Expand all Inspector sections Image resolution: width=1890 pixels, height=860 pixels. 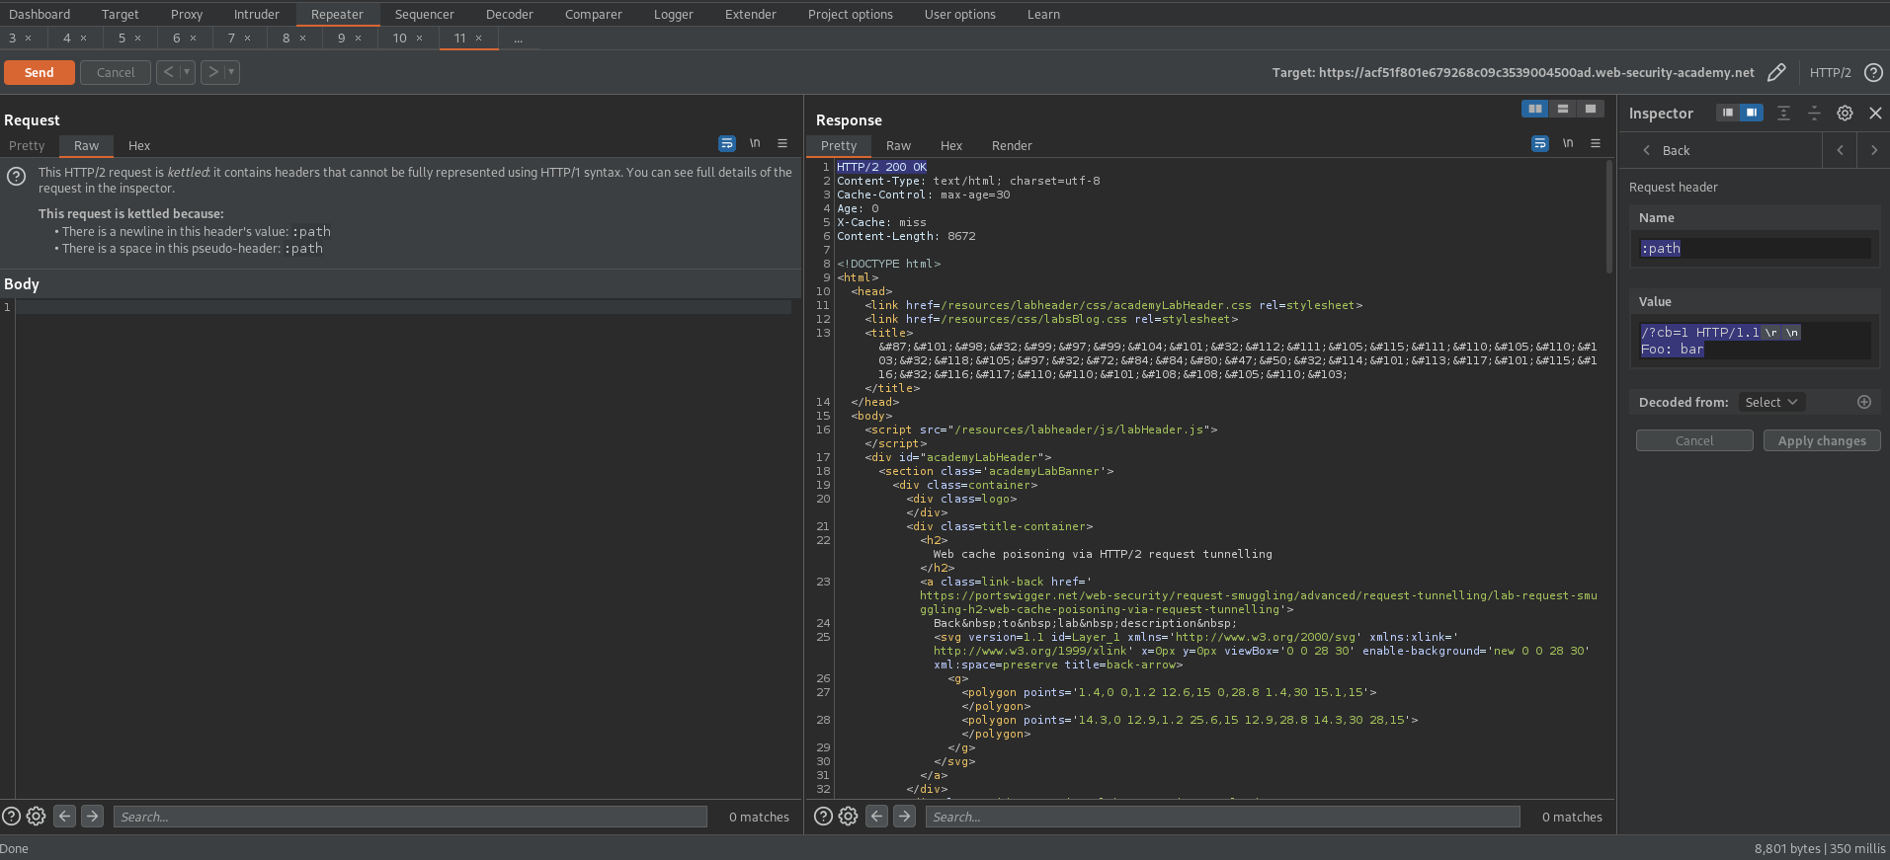click(x=1783, y=113)
